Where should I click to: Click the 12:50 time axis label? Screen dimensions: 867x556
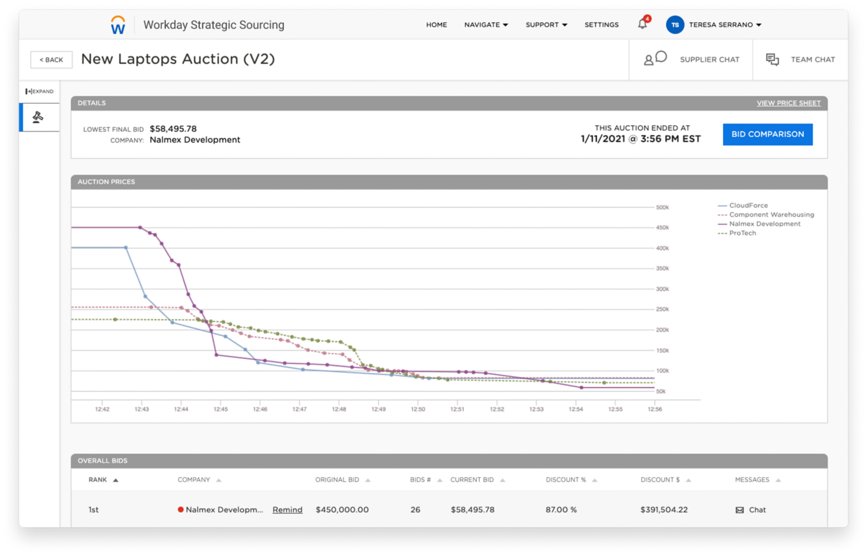click(418, 409)
